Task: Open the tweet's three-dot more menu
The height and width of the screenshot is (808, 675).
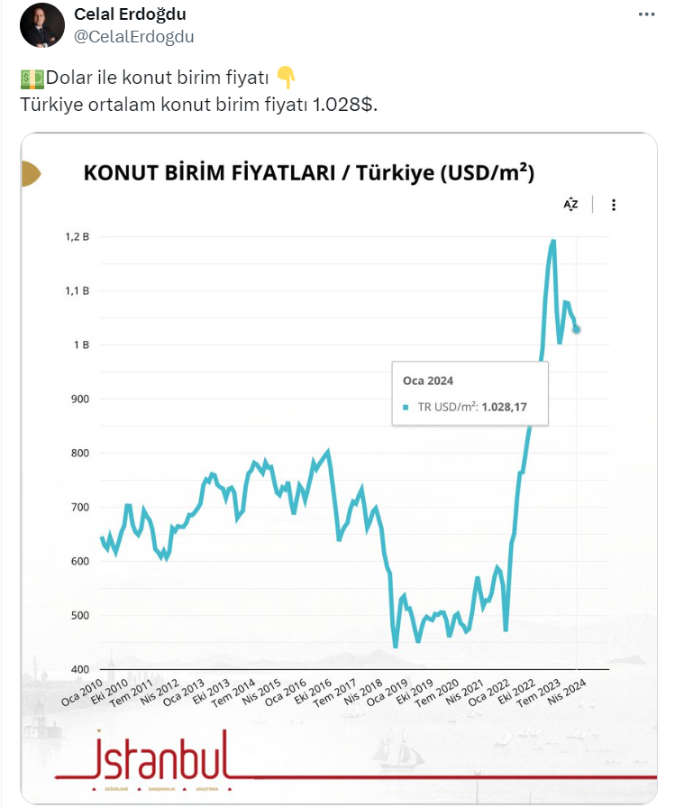Action: [646, 15]
